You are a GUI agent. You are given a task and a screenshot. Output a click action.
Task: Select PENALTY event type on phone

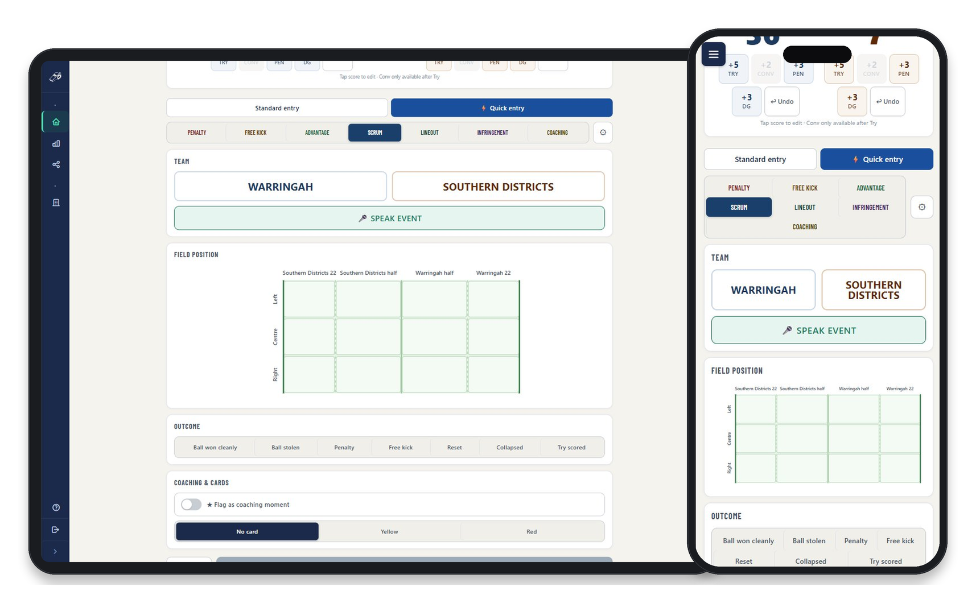coord(739,188)
